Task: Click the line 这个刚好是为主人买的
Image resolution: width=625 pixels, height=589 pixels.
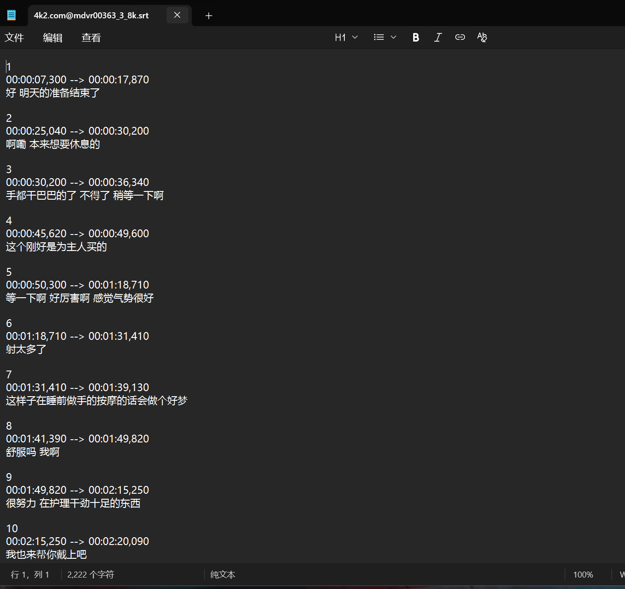Action: tap(56, 247)
